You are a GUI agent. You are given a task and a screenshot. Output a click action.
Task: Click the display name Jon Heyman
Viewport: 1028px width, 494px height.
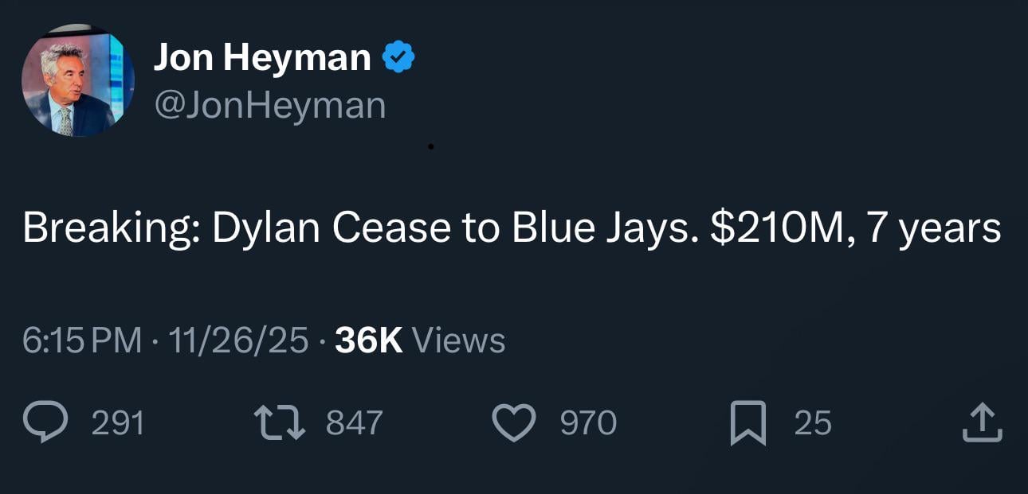263,56
